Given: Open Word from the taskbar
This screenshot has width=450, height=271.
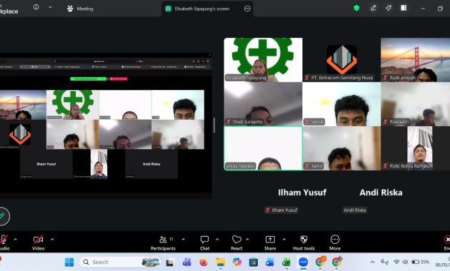Looking at the screenshot, I should pos(270,262).
